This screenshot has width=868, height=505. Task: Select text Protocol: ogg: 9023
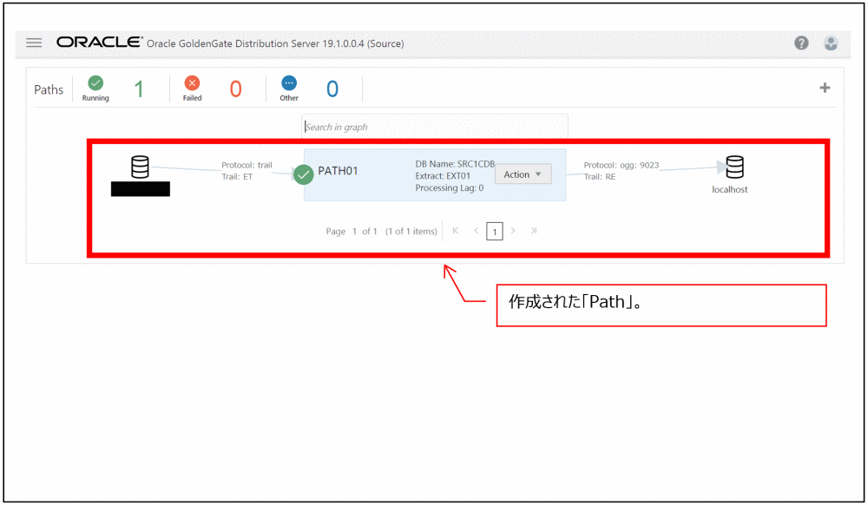click(621, 165)
